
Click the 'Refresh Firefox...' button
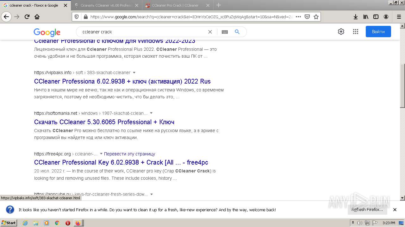(367, 210)
